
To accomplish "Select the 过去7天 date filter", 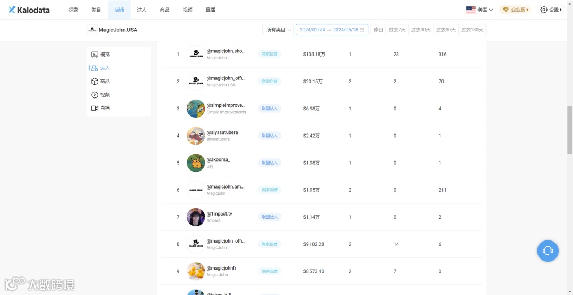I will pos(397,30).
